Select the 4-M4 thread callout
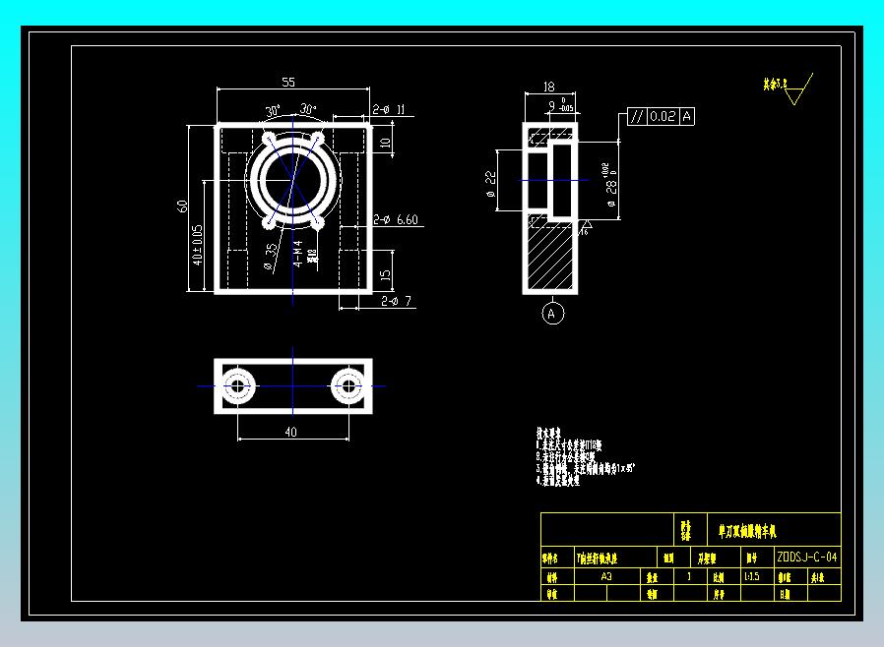Viewport: 884px width, 647px height. [x=298, y=254]
